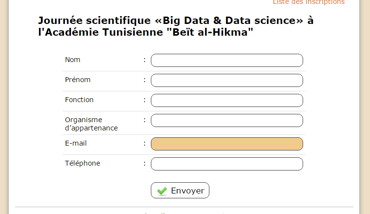Select the Fonction input field
Screen dimensions: 370x214
click(227, 100)
